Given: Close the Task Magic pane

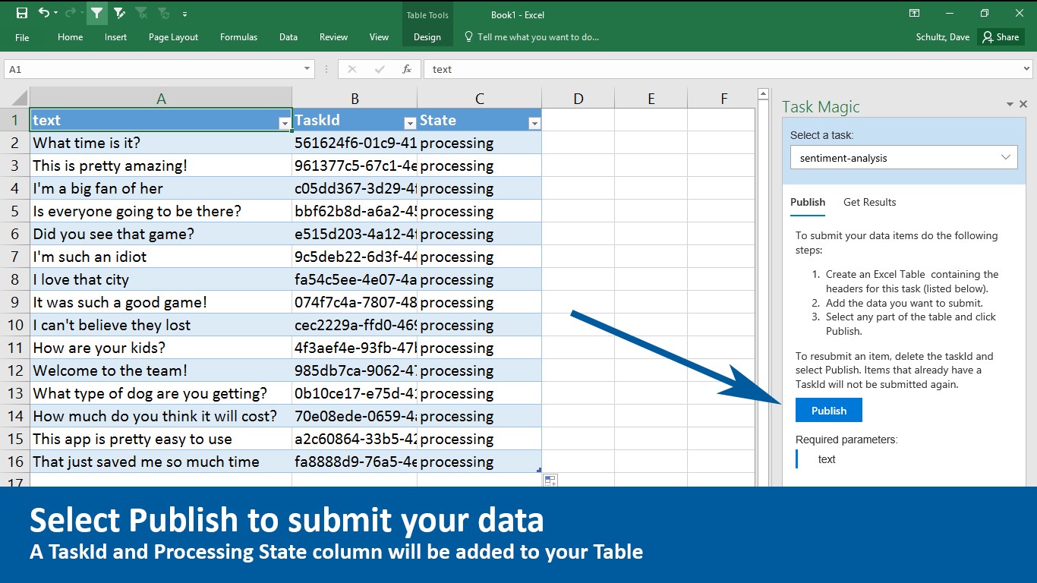Looking at the screenshot, I should pyautogui.click(x=1023, y=104).
